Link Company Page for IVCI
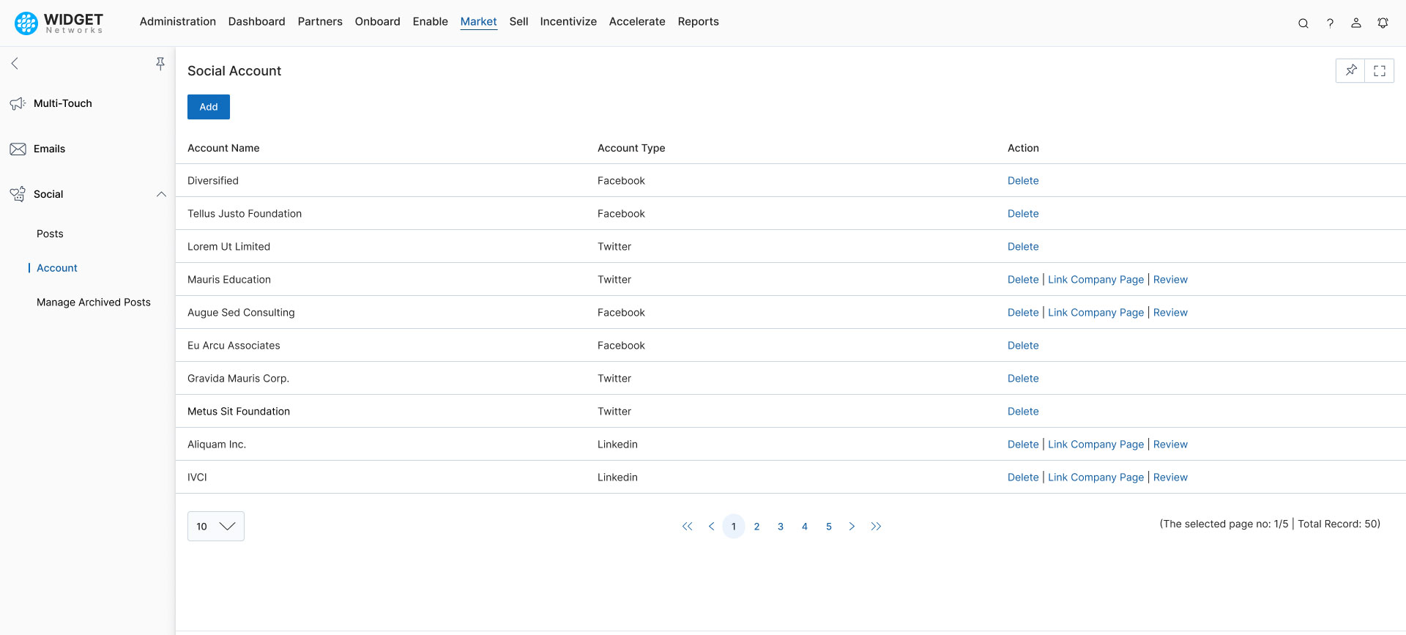This screenshot has width=1406, height=635. click(x=1096, y=478)
